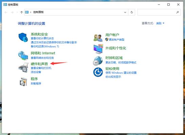Open the 外观和个性化 monitor icon
The image size is (185, 135).
pos(98,49)
